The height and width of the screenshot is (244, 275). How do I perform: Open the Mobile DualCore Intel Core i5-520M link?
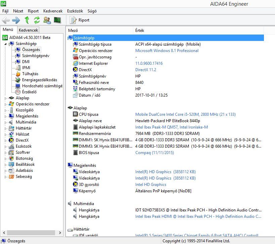185,114
